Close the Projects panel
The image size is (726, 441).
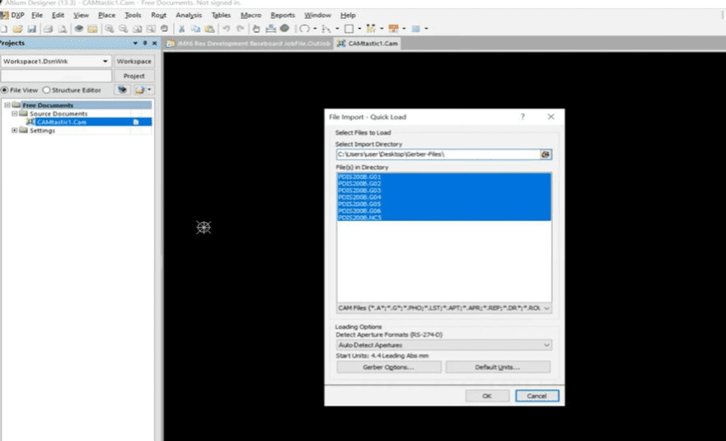[x=155, y=43]
